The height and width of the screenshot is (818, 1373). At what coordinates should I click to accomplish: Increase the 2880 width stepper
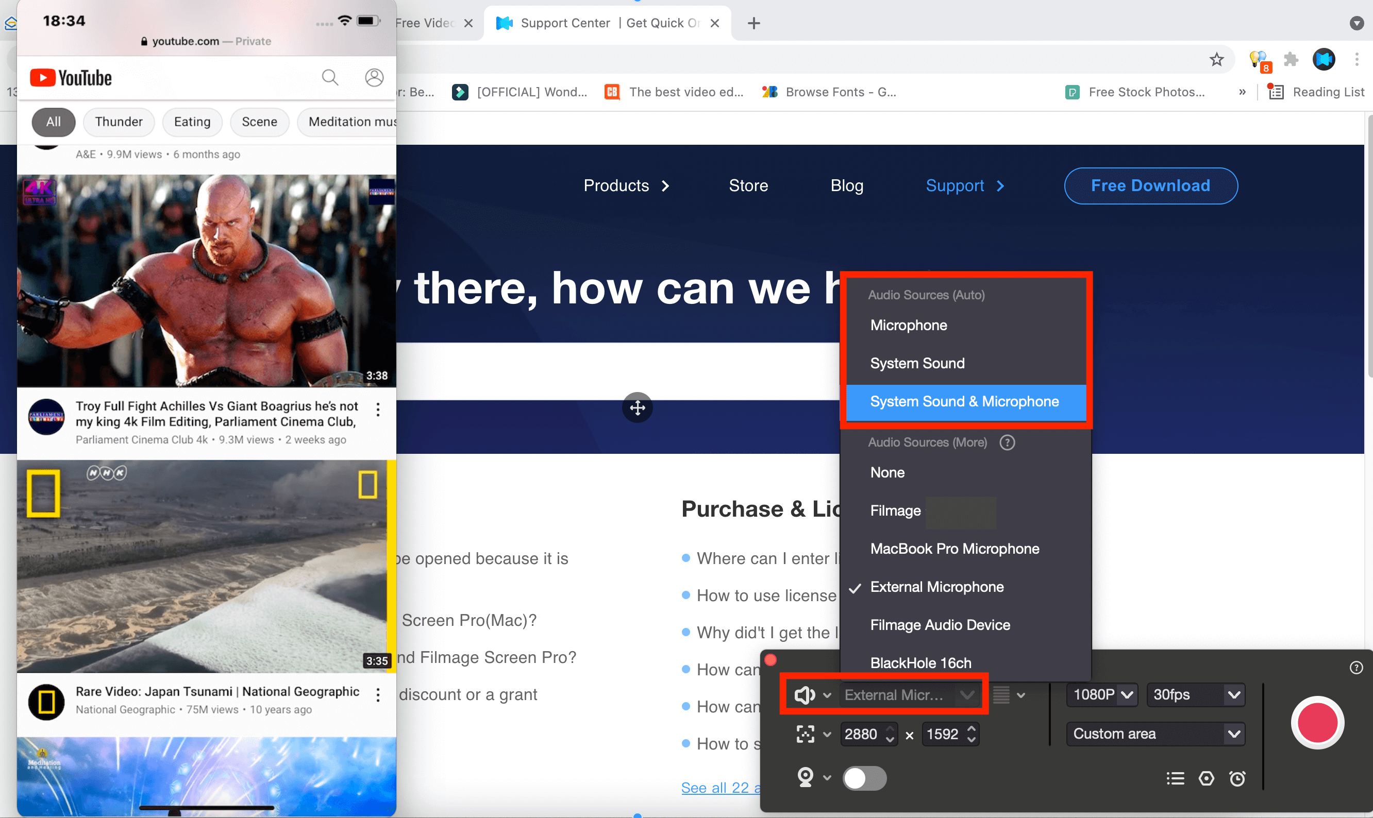(890, 729)
